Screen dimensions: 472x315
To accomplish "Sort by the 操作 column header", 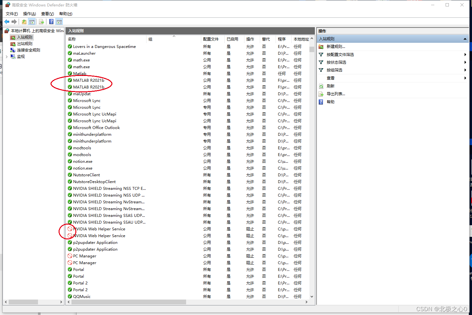I will coord(252,39).
